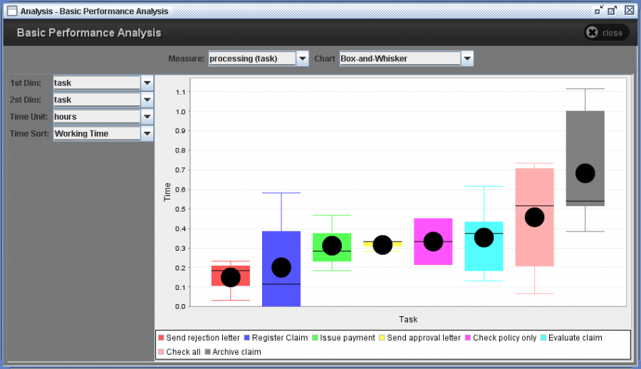Select the Issue payment legend swatch
The height and width of the screenshot is (369, 641).
[316, 338]
